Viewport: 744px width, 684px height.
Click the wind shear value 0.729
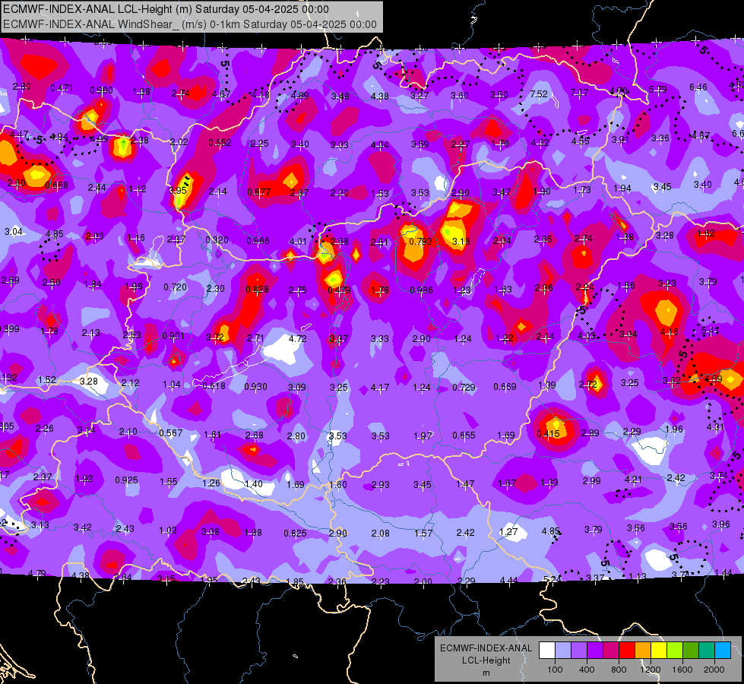click(x=464, y=388)
